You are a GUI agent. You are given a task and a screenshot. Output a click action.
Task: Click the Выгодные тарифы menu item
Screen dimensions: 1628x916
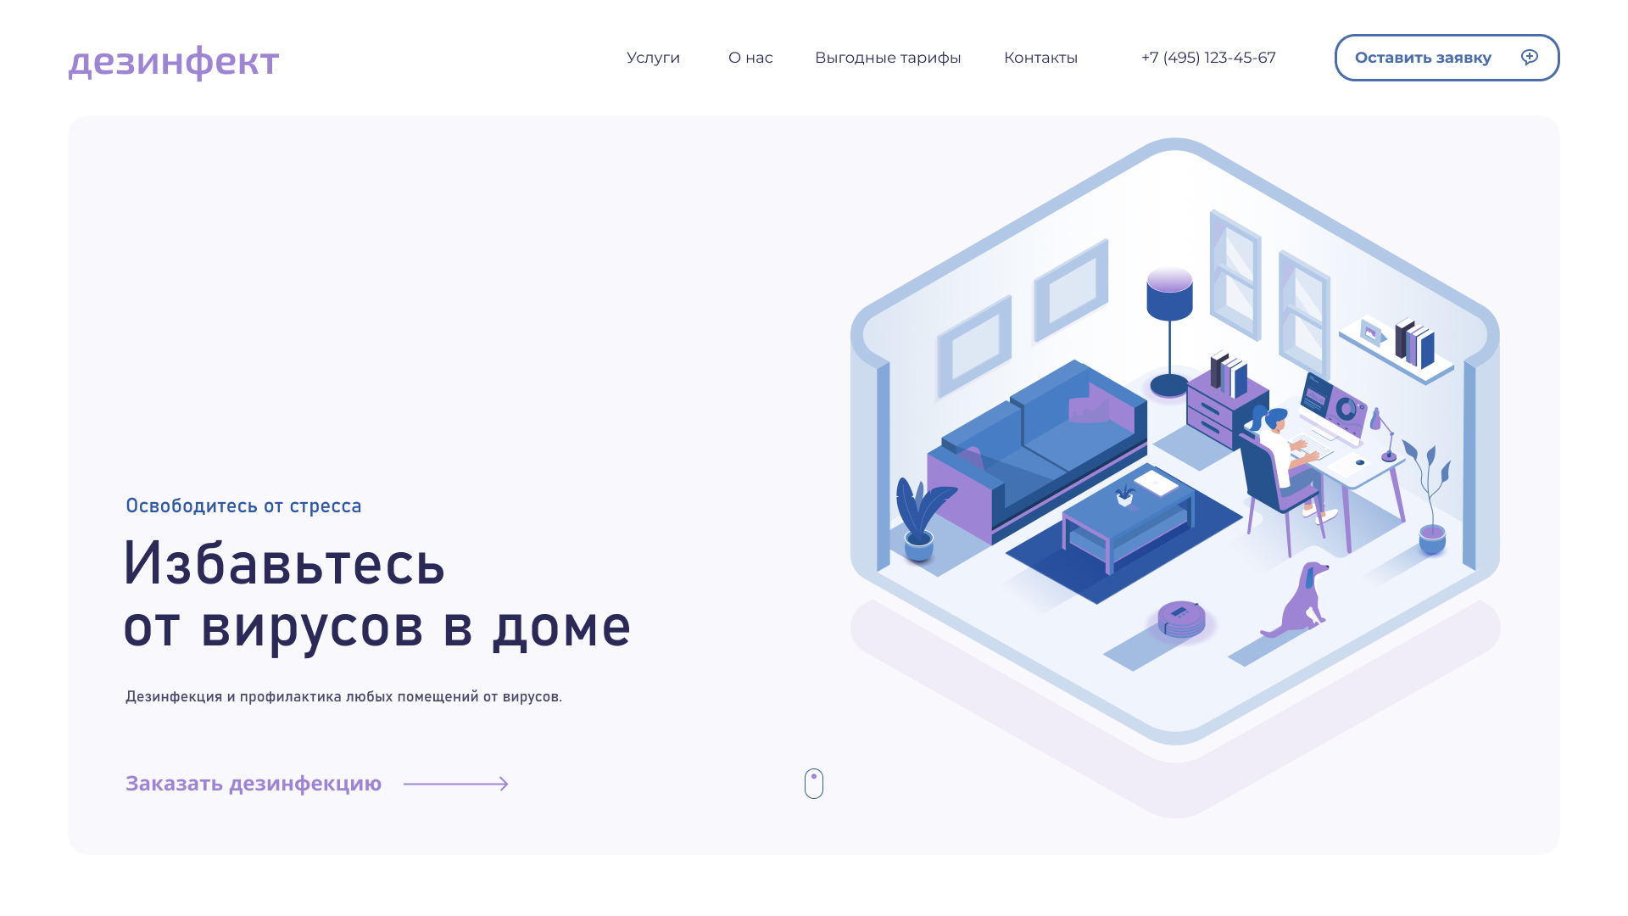pyautogui.click(x=888, y=57)
